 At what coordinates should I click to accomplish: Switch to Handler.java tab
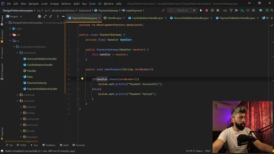coord(114,18)
